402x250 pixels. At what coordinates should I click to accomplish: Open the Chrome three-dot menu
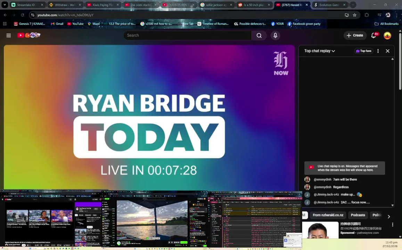click(397, 15)
